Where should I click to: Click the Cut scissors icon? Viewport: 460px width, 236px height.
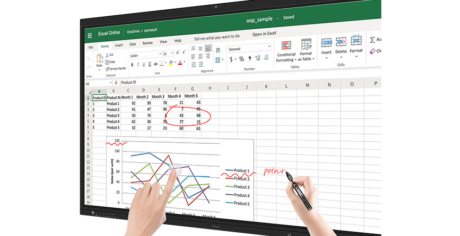tap(107, 55)
